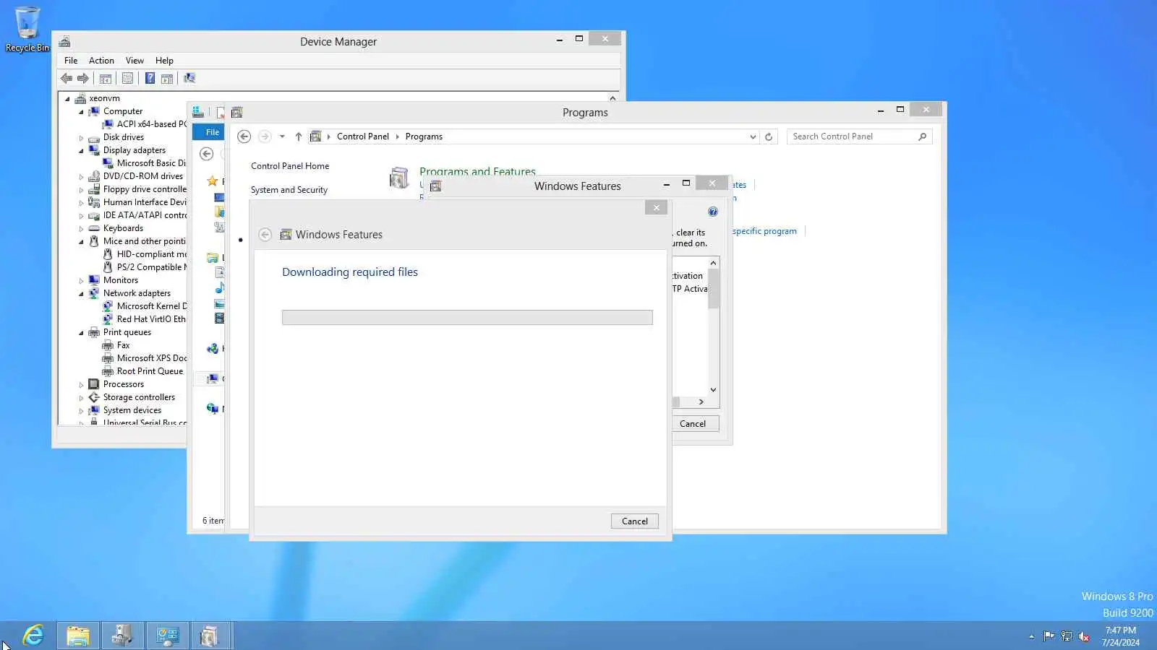Screen dimensions: 1157x650
Task: Click the muted volume tray icon
Action: 1084,636
